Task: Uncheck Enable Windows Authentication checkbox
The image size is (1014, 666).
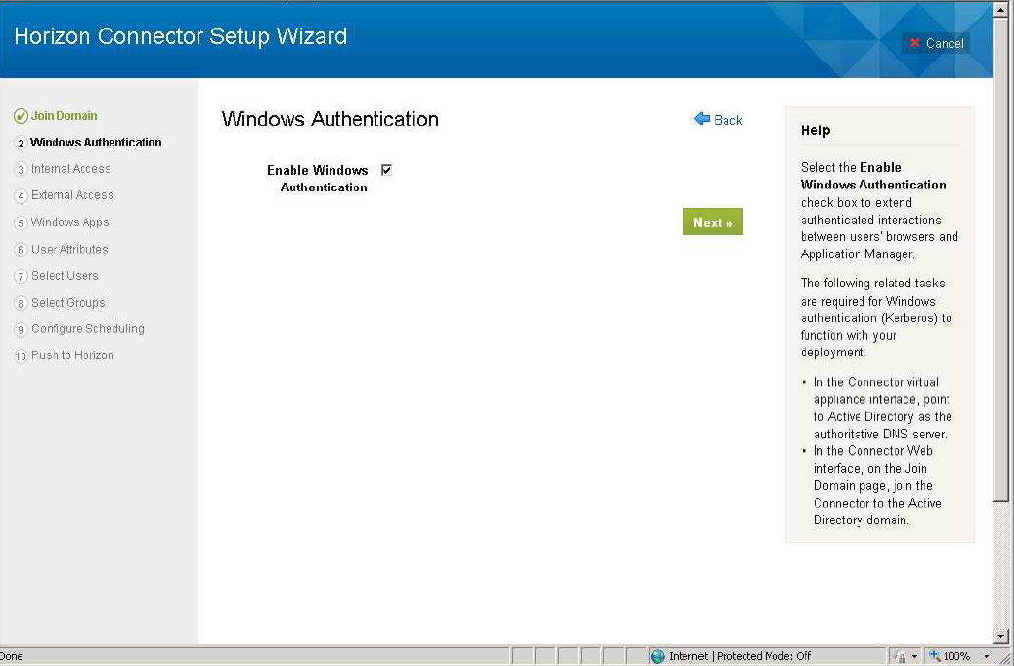Action: pos(386,170)
